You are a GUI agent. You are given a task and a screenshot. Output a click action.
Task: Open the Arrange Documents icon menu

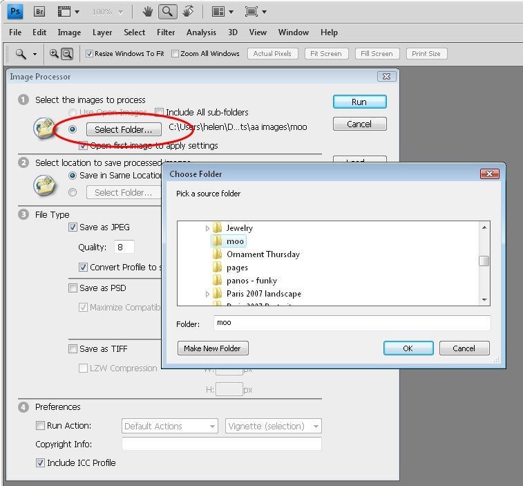(222, 12)
